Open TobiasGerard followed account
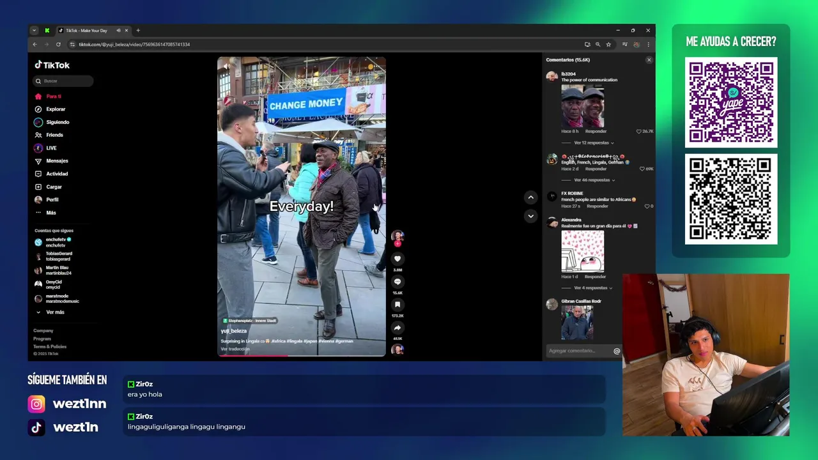Viewport: 818px width, 460px height. tap(54, 256)
